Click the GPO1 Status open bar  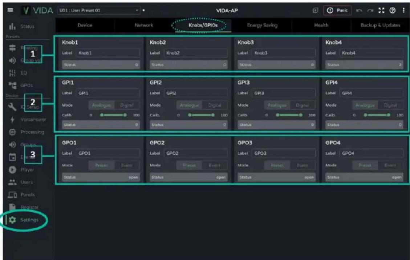point(101,177)
